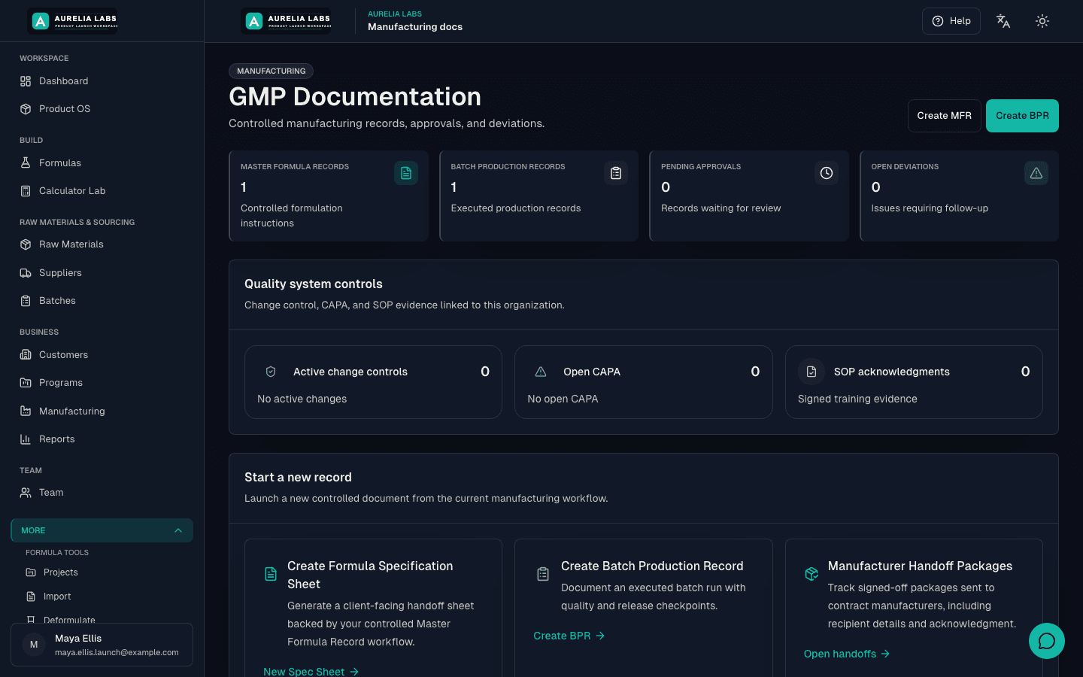
Task: Navigate to Formulas
Action: pos(102,163)
